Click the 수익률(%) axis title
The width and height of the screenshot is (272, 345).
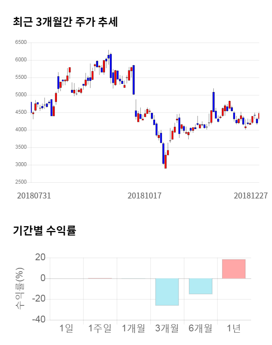(x=20, y=289)
